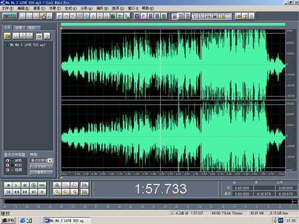Open the sort-by dropdown in file panel
299x224 pixels.
tap(41, 160)
